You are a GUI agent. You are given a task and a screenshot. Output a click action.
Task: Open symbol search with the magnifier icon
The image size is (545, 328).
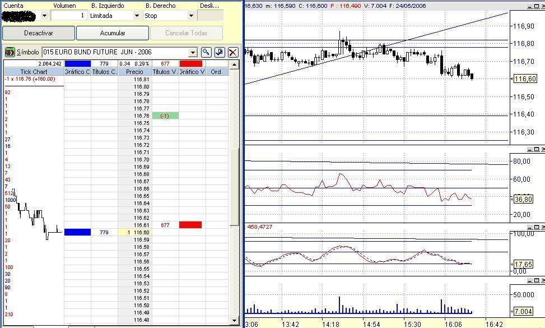tap(206, 52)
